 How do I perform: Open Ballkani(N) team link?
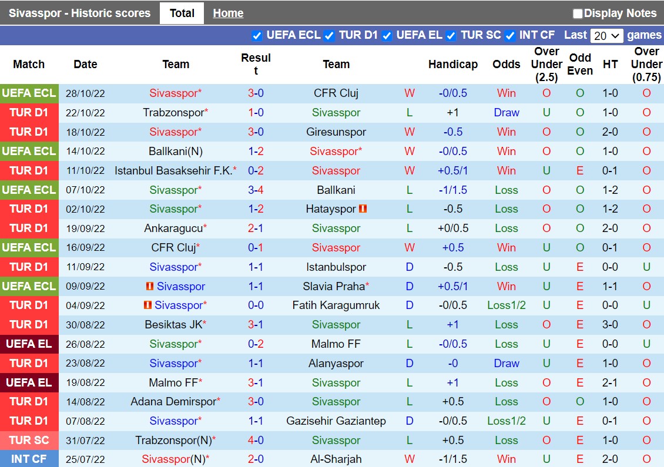pyautogui.click(x=175, y=151)
